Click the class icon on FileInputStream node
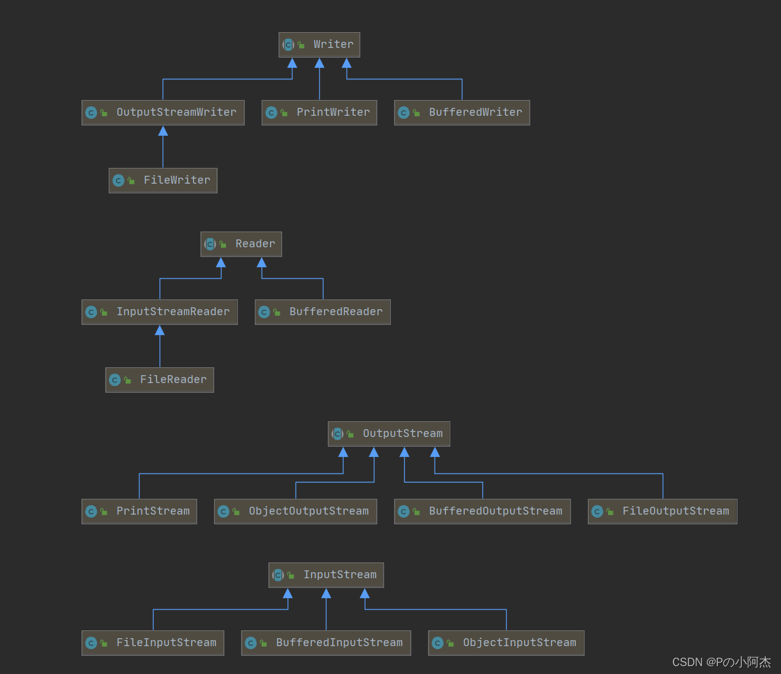Image resolution: width=781 pixels, height=674 pixels. pos(91,643)
